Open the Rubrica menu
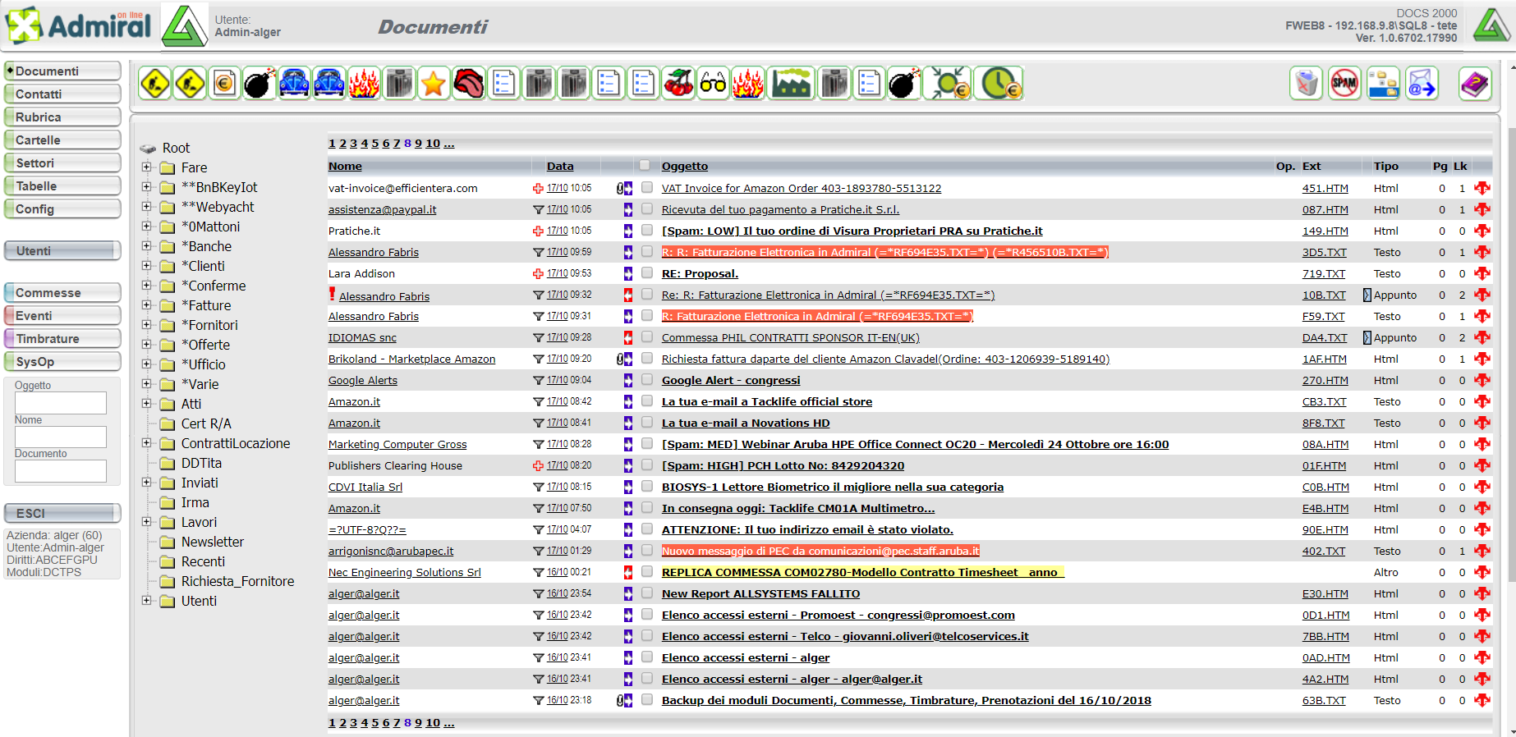 pos(62,117)
